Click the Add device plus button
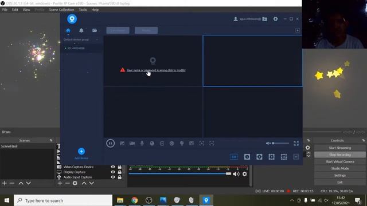 81,151
